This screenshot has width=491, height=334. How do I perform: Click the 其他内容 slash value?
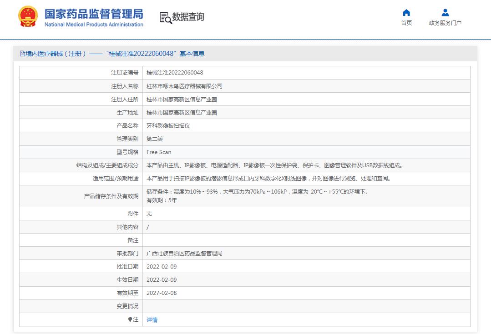point(148,227)
